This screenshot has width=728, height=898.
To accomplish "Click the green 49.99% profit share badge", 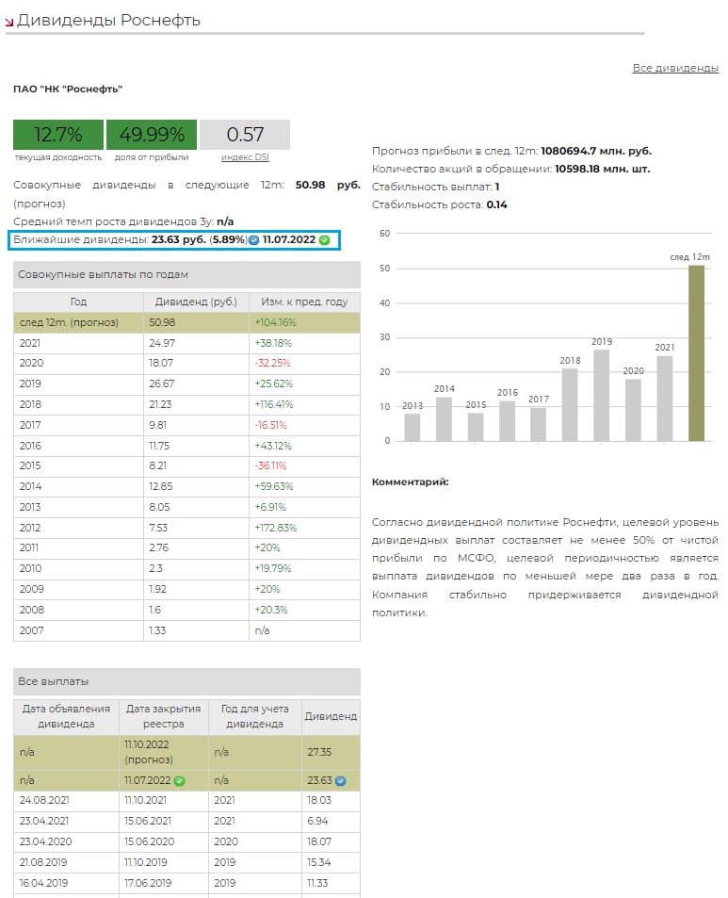I will pyautogui.click(x=152, y=134).
